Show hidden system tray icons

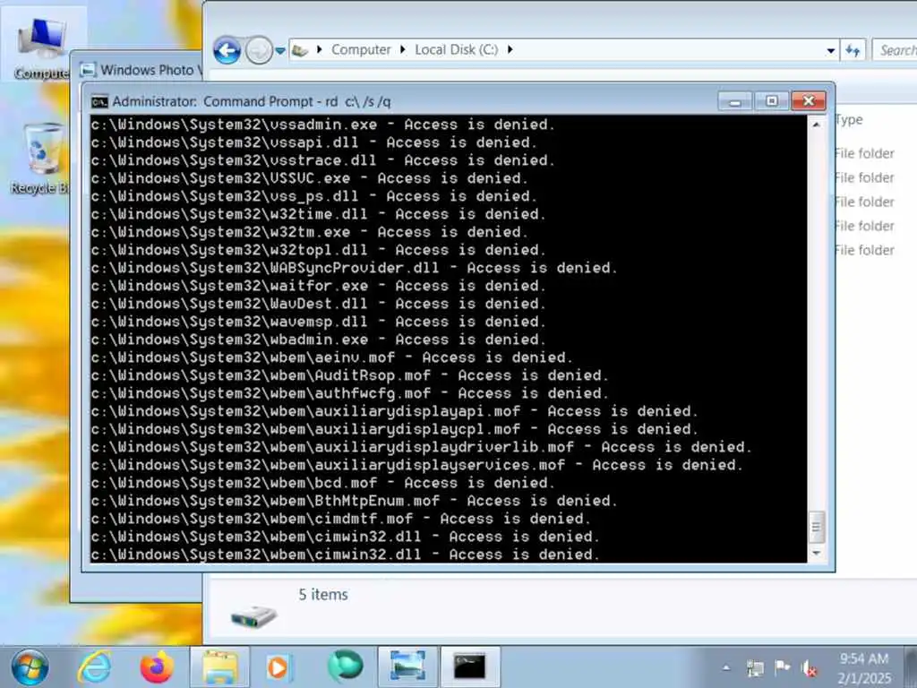[726, 667]
